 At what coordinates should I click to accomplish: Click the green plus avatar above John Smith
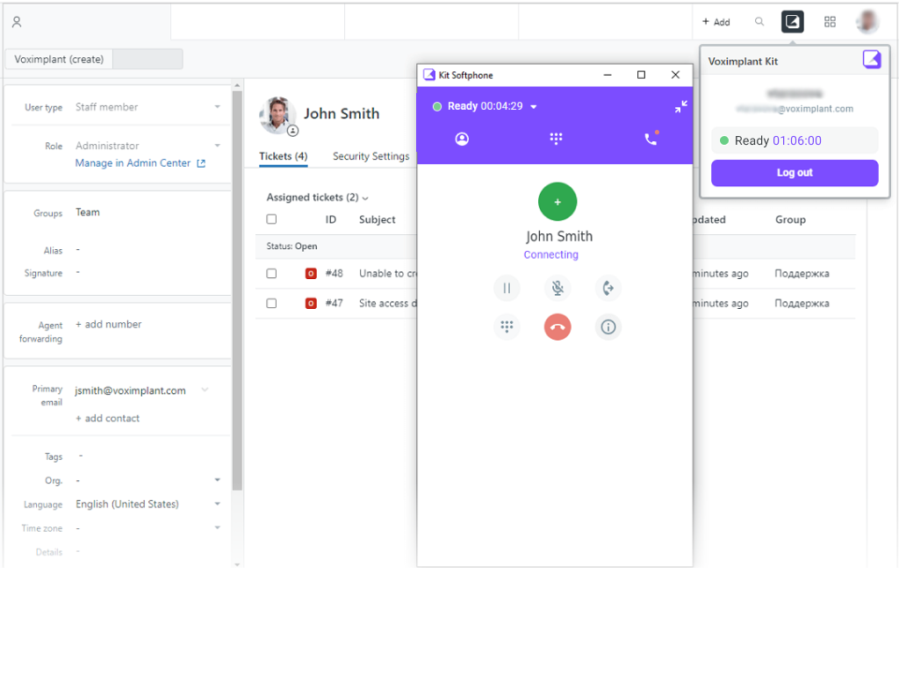coord(557,202)
